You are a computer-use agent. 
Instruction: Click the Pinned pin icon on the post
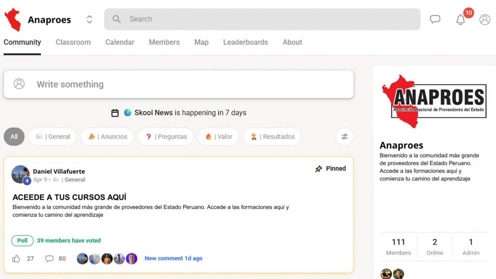click(x=319, y=169)
